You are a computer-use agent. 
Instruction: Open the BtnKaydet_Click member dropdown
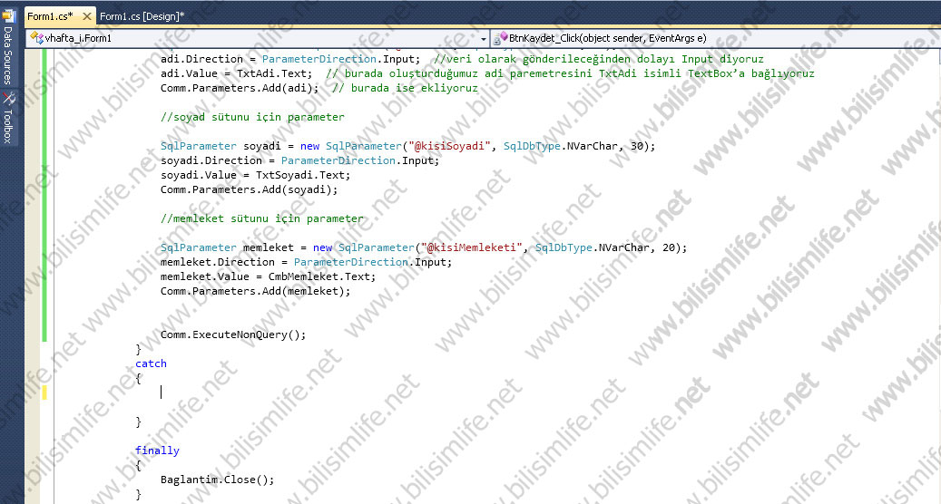pyautogui.click(x=715, y=38)
